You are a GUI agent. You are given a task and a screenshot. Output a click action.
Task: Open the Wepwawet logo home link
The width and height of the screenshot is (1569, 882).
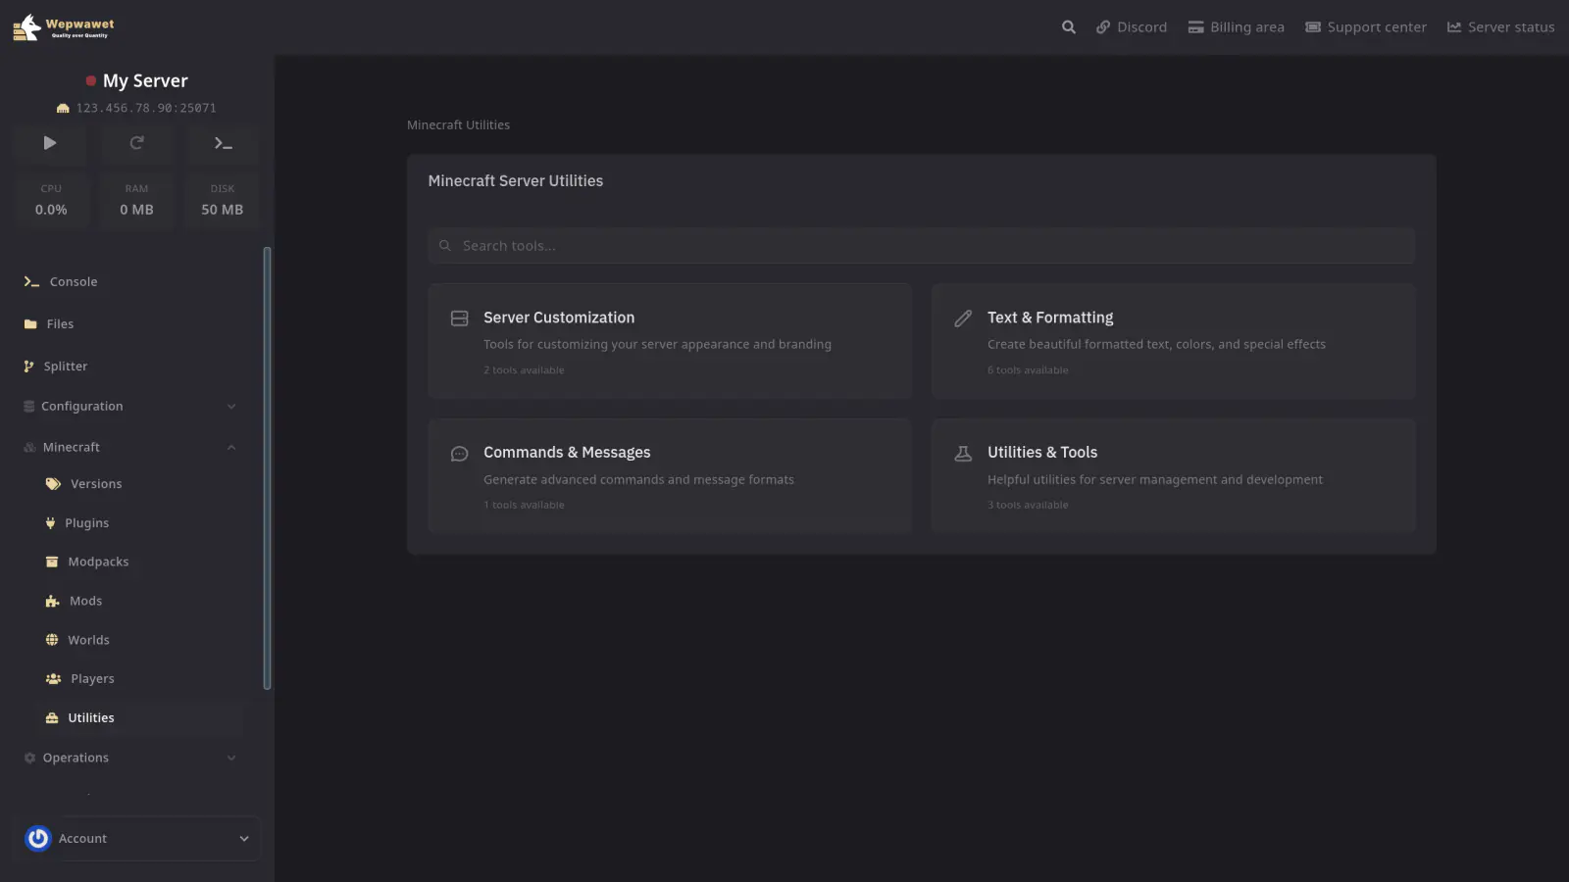click(64, 27)
